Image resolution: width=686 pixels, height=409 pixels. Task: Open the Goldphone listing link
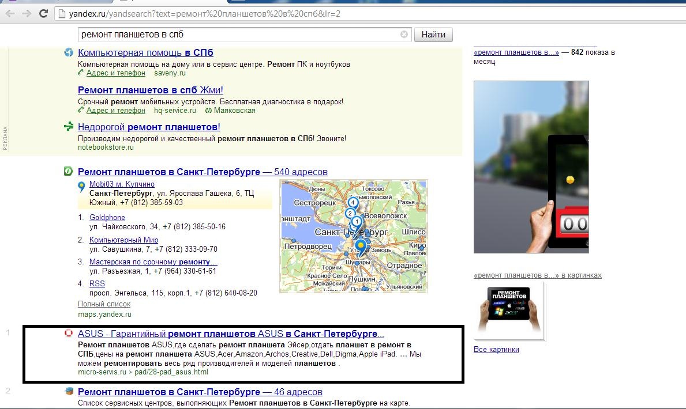click(x=107, y=218)
